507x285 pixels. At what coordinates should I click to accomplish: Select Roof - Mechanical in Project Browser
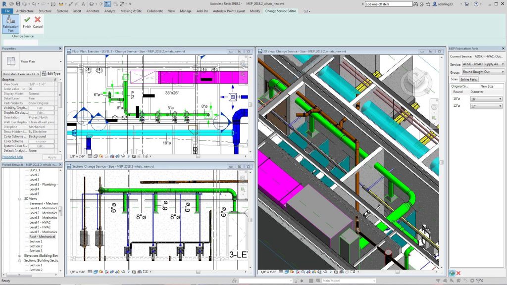tap(43, 237)
